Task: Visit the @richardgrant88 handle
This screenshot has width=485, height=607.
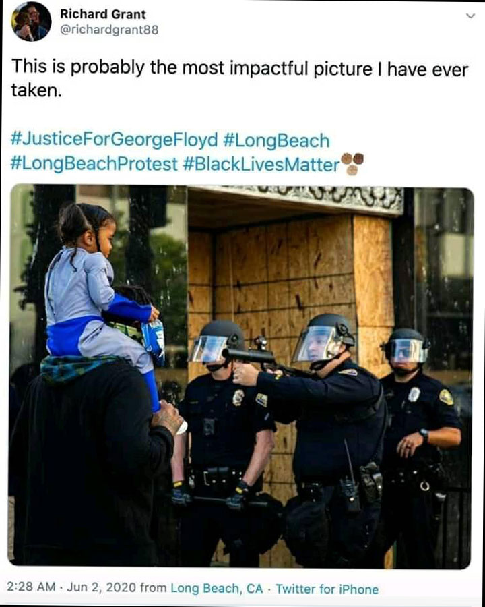Action: (x=109, y=30)
